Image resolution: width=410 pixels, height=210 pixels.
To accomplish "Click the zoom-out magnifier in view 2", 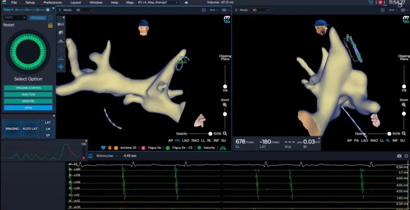I will pyautogui.click(x=404, y=133).
